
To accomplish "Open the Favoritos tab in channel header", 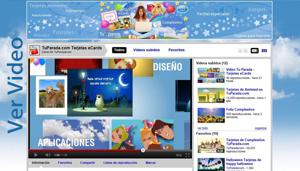I will (x=176, y=50).
